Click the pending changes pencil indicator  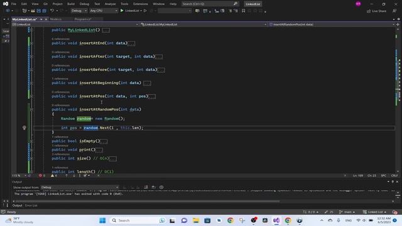click(329, 212)
